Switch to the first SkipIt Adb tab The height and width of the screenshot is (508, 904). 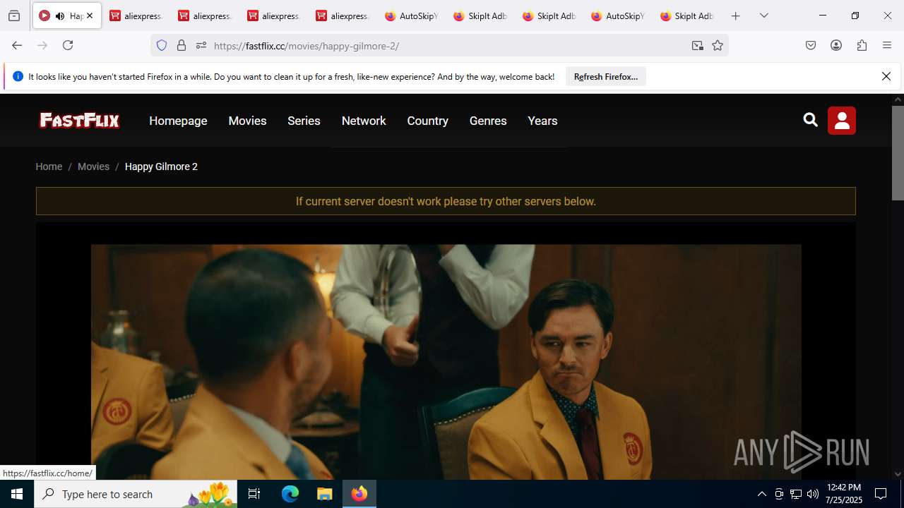point(481,16)
